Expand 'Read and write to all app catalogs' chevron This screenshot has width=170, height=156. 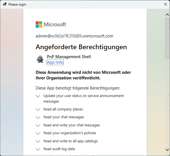coord(38,141)
